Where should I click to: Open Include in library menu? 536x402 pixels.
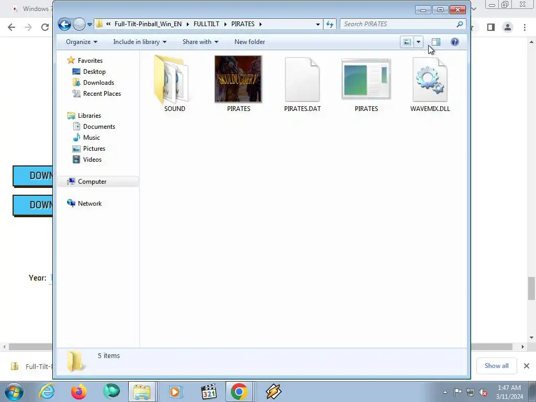(x=140, y=42)
